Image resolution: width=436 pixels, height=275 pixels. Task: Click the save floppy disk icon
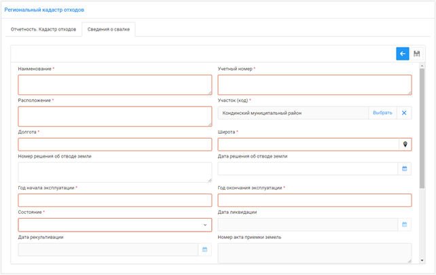click(x=417, y=54)
